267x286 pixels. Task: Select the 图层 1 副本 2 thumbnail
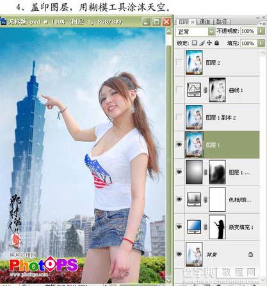[x=194, y=117]
